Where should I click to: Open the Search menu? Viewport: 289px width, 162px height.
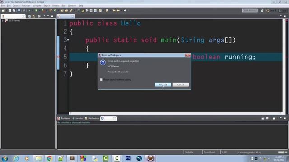[47, 6]
